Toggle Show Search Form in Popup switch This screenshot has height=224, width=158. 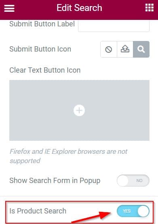pos(133,181)
